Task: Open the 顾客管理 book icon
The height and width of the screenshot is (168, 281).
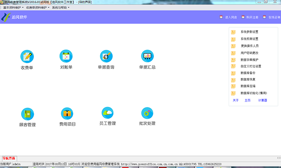Action: click(27, 114)
